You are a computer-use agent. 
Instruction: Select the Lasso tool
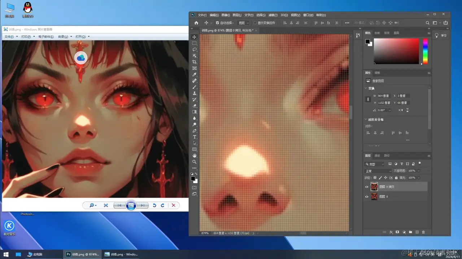pyautogui.click(x=195, y=49)
